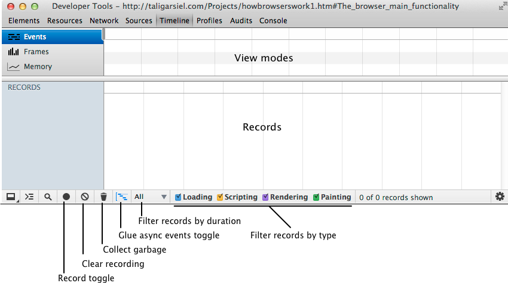Viewport: 508px width, 283px height.
Task: Open the Network tab
Action: coord(104,21)
